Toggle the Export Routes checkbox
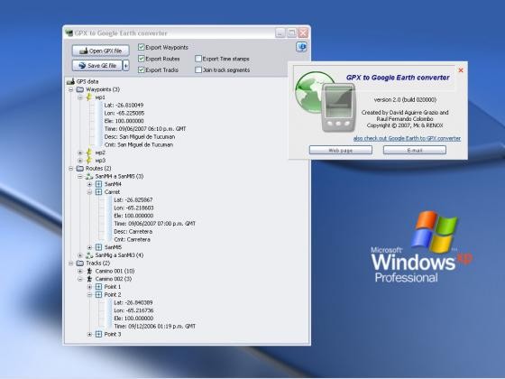 (141, 59)
